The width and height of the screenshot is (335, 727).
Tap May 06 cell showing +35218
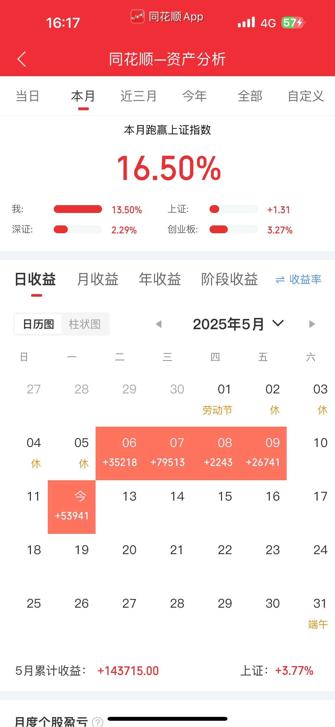point(119,453)
